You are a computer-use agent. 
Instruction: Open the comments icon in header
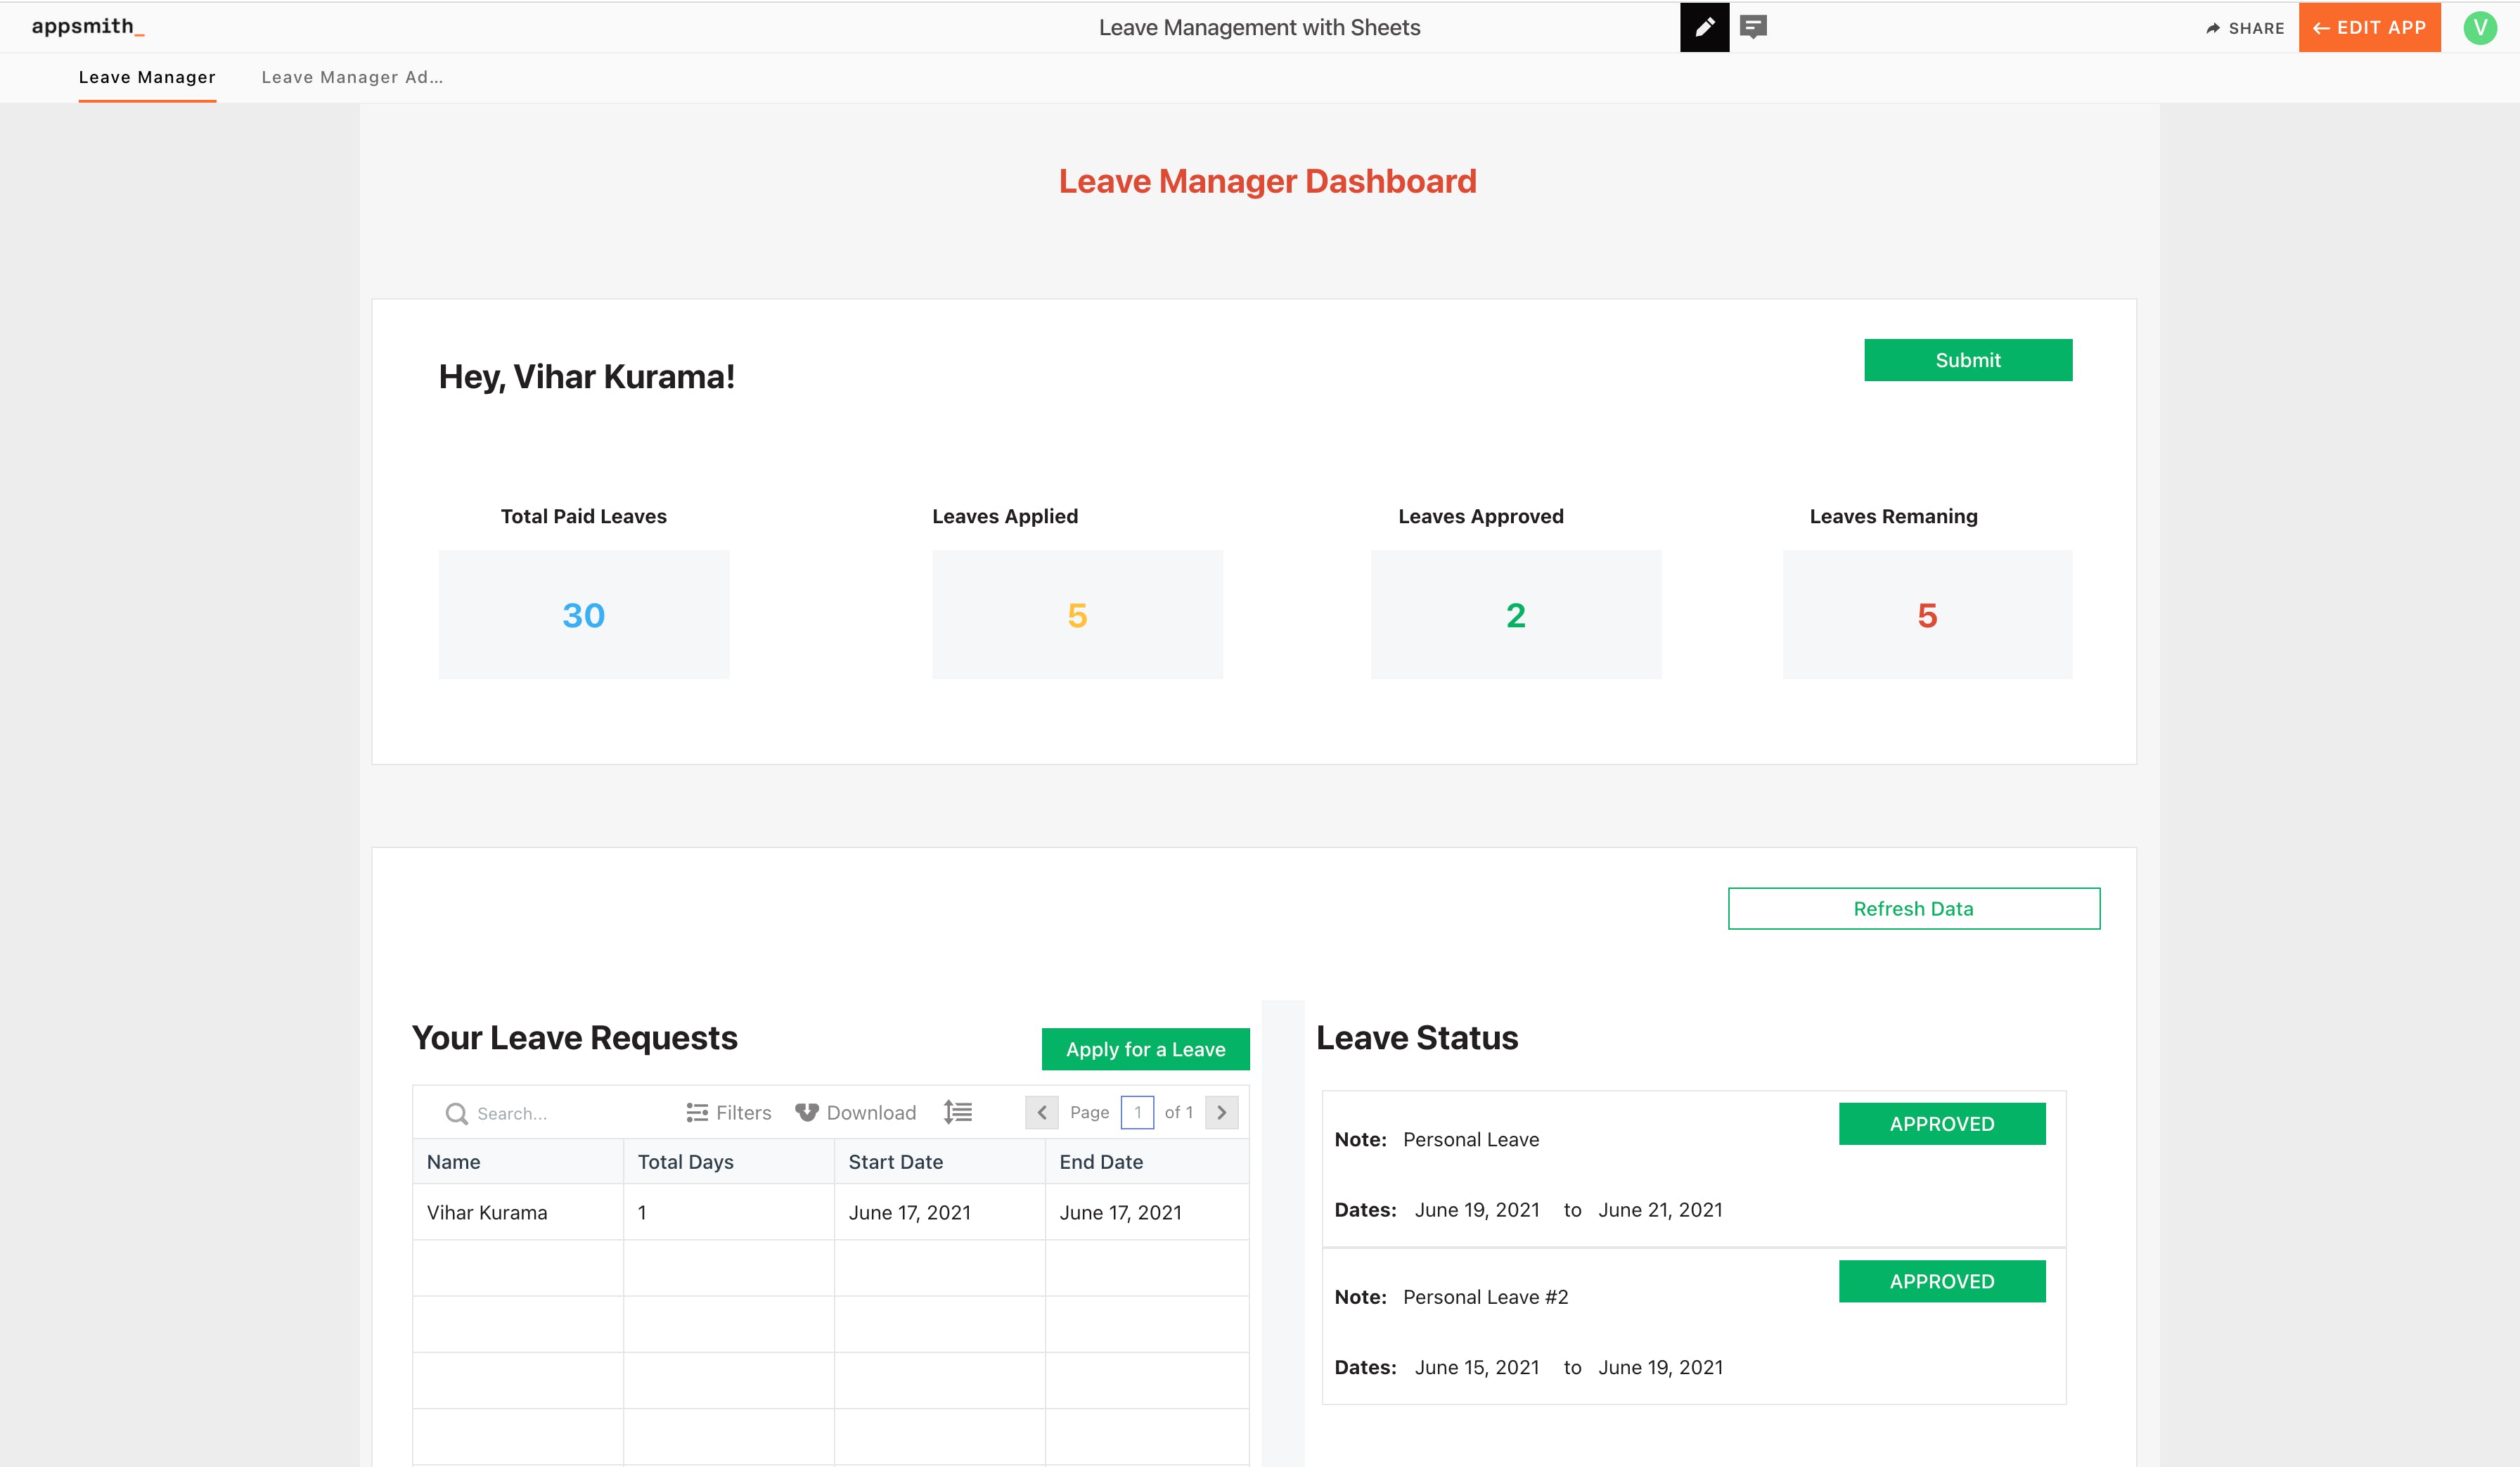pyautogui.click(x=1753, y=27)
